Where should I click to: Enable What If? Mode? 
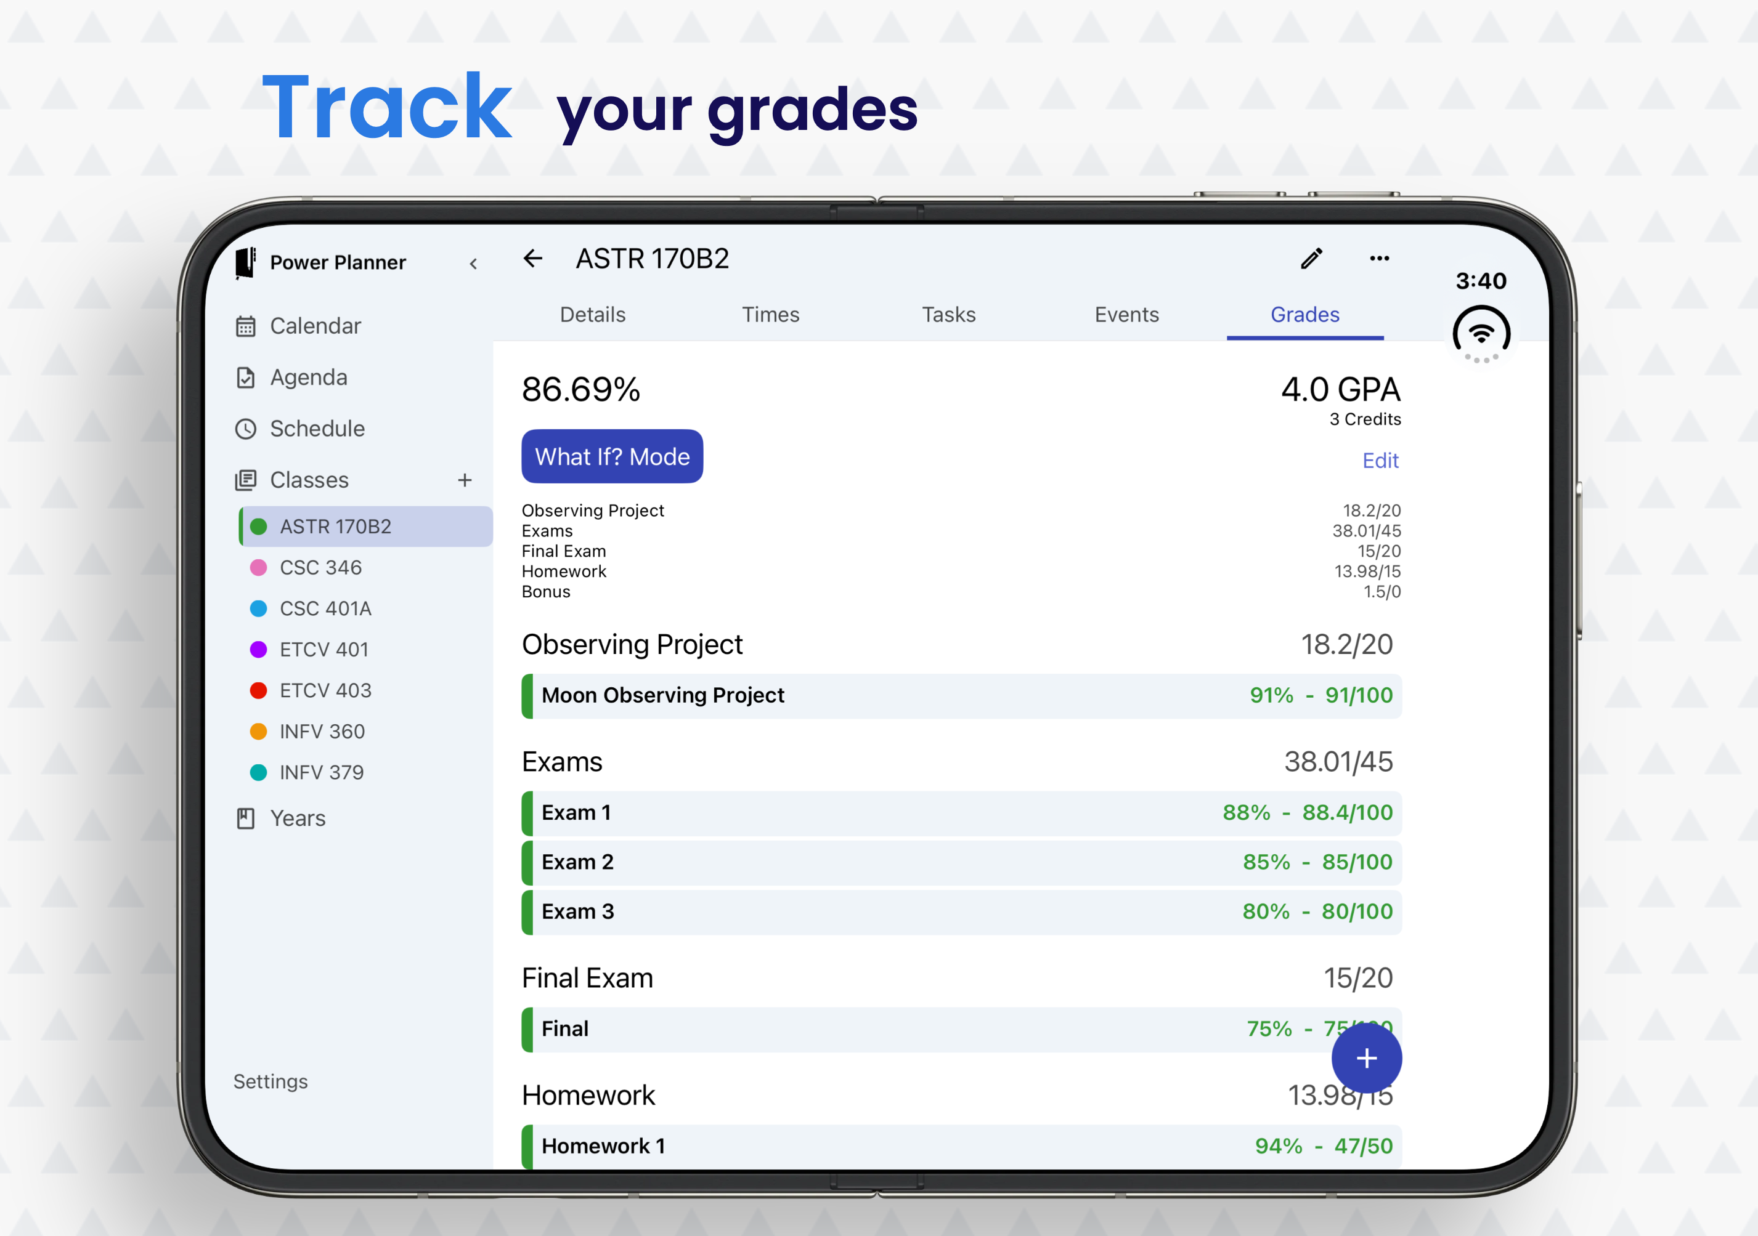[612, 457]
